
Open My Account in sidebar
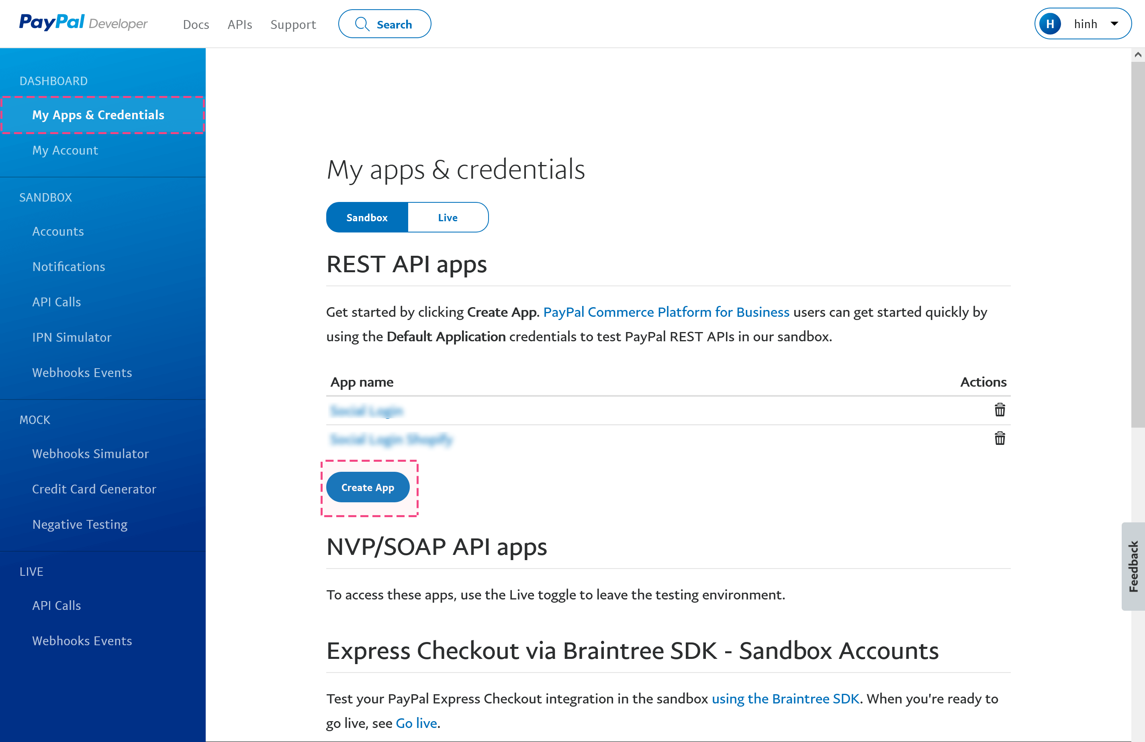click(65, 151)
